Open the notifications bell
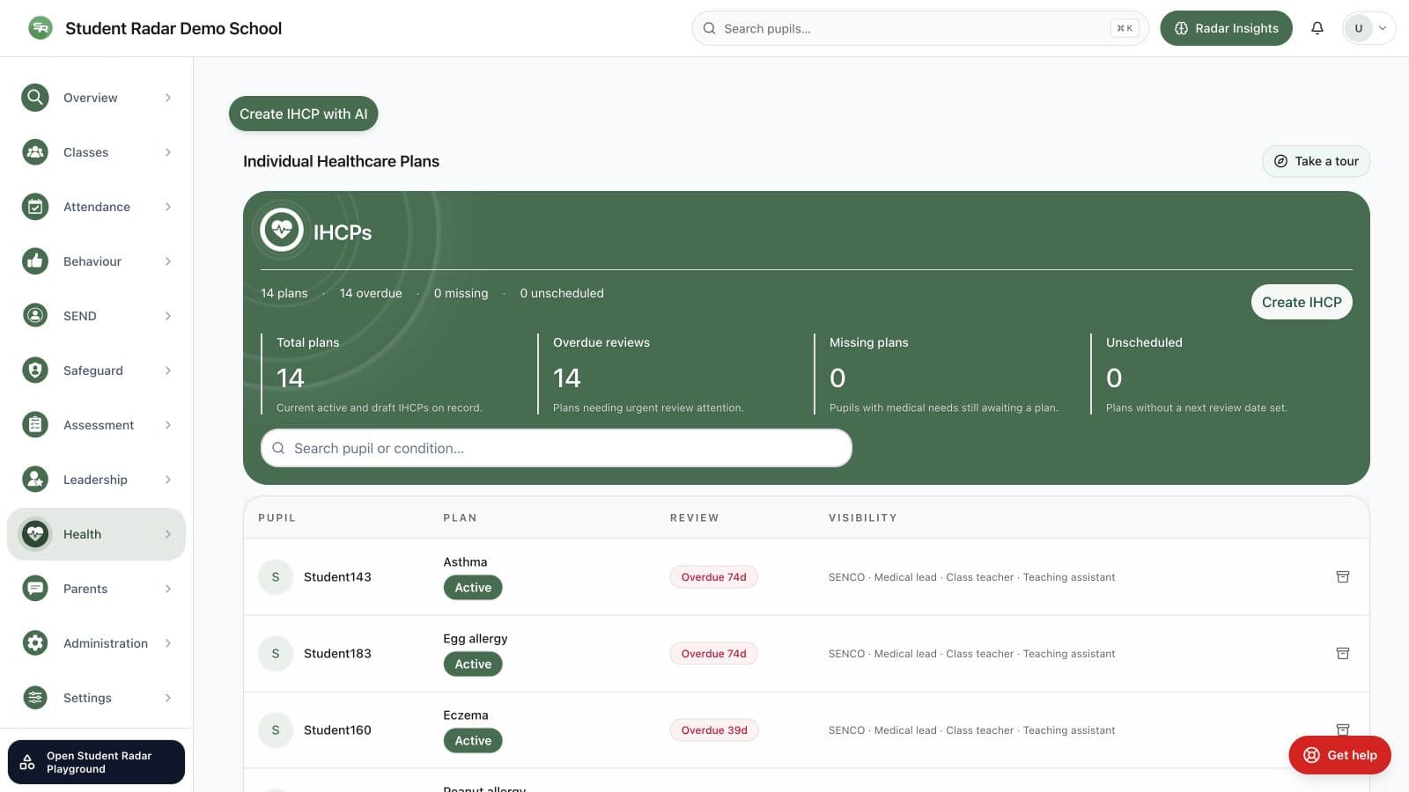The width and height of the screenshot is (1409, 792). point(1317,28)
